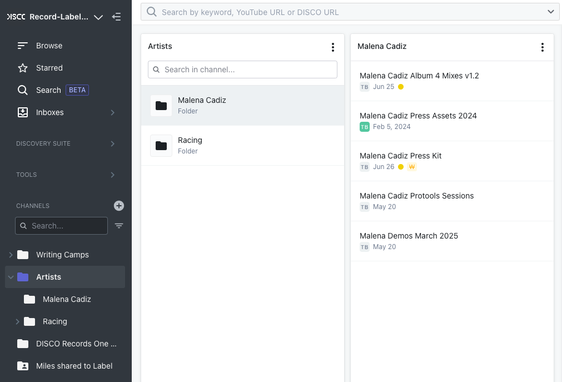Select Malena Cadiz in sidebar tree
Screen dimensions: 562x382
pos(67,299)
